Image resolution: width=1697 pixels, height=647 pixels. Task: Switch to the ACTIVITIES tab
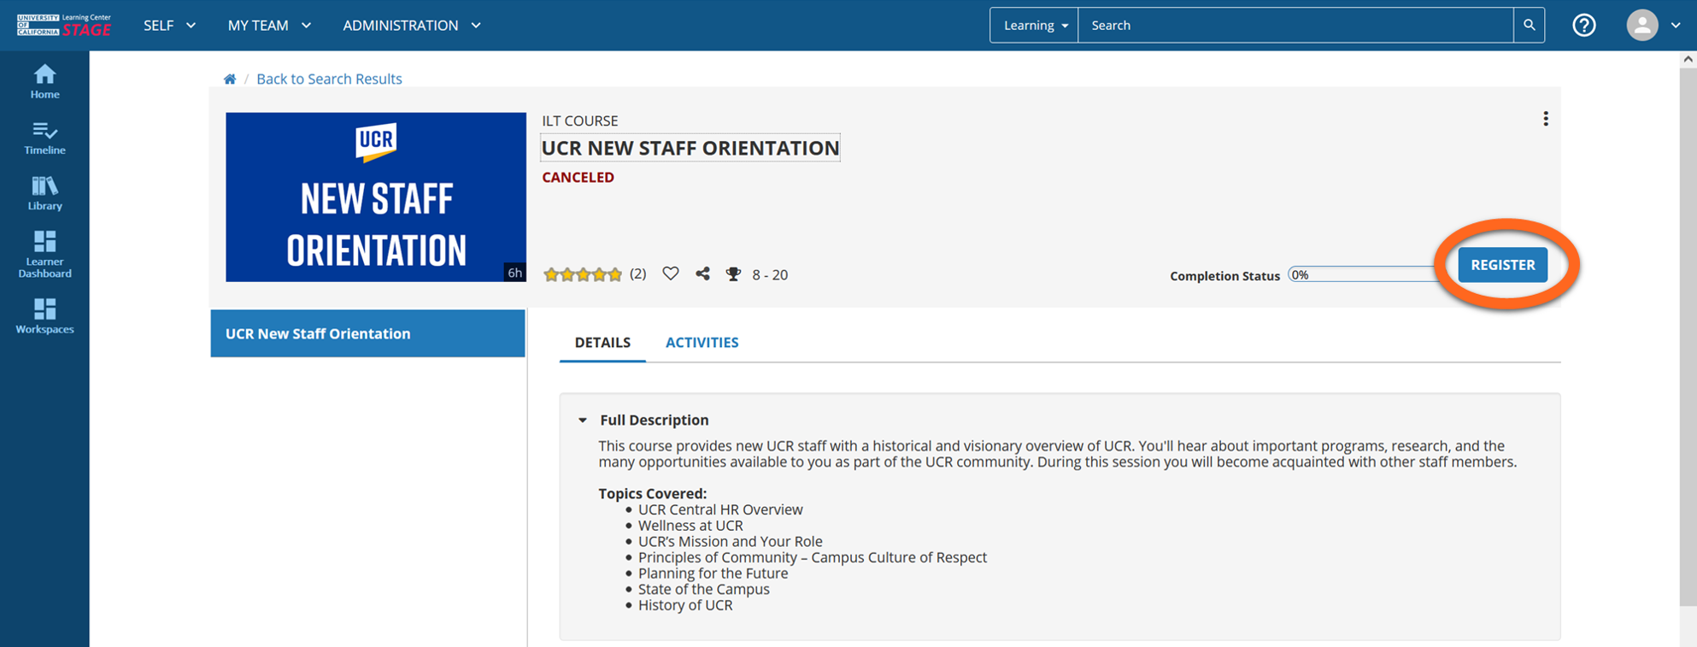coord(702,343)
